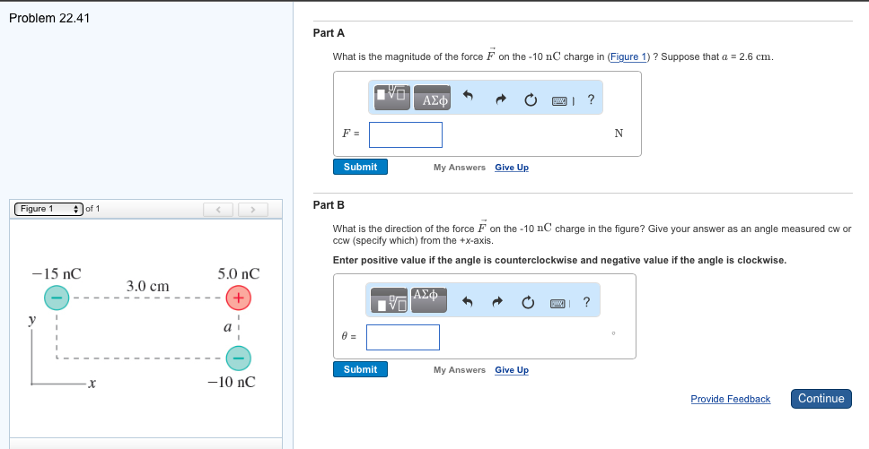Open Greek symbols ΑΣΦ menu in Part A
The width and height of the screenshot is (869, 449).
432,98
